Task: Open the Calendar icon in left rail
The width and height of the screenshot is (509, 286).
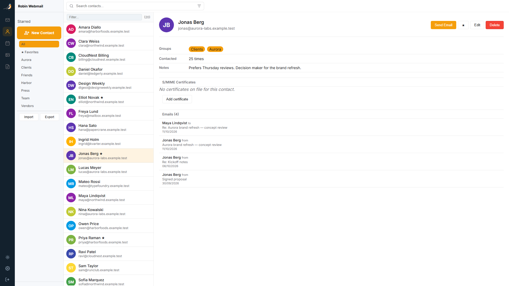Action: tap(7, 43)
